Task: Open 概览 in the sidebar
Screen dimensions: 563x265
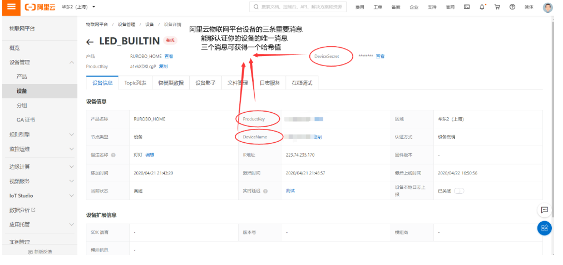Action: click(x=14, y=48)
